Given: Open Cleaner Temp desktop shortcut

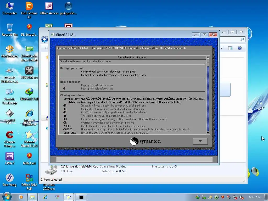Looking at the screenshot, I should [x=10, y=139].
